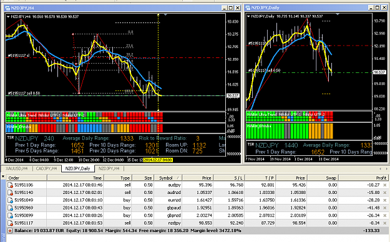Close the NZDJPY,H4 chart window
The height and width of the screenshot is (242, 390).
tap(238, 8)
